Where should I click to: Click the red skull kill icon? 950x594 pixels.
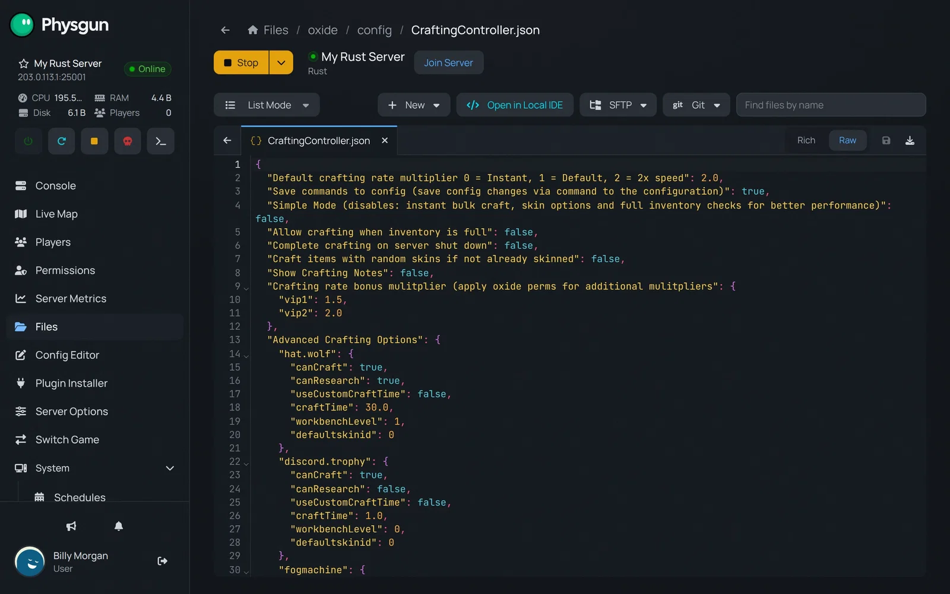(127, 141)
